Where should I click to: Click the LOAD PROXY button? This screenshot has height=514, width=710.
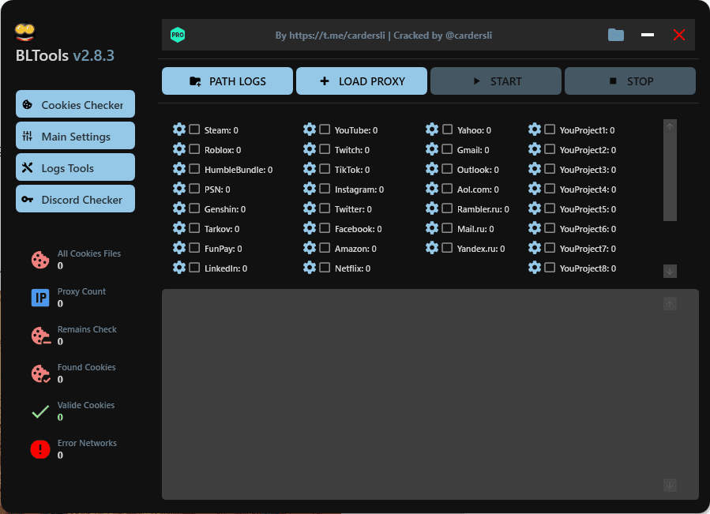click(x=361, y=81)
